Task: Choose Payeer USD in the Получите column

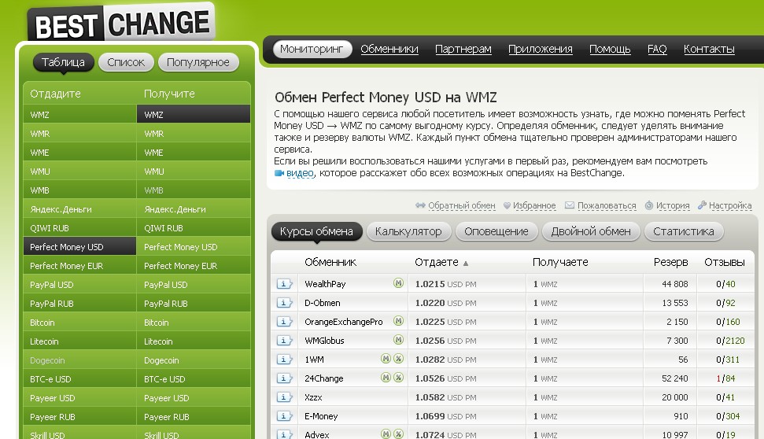Action: click(x=194, y=398)
